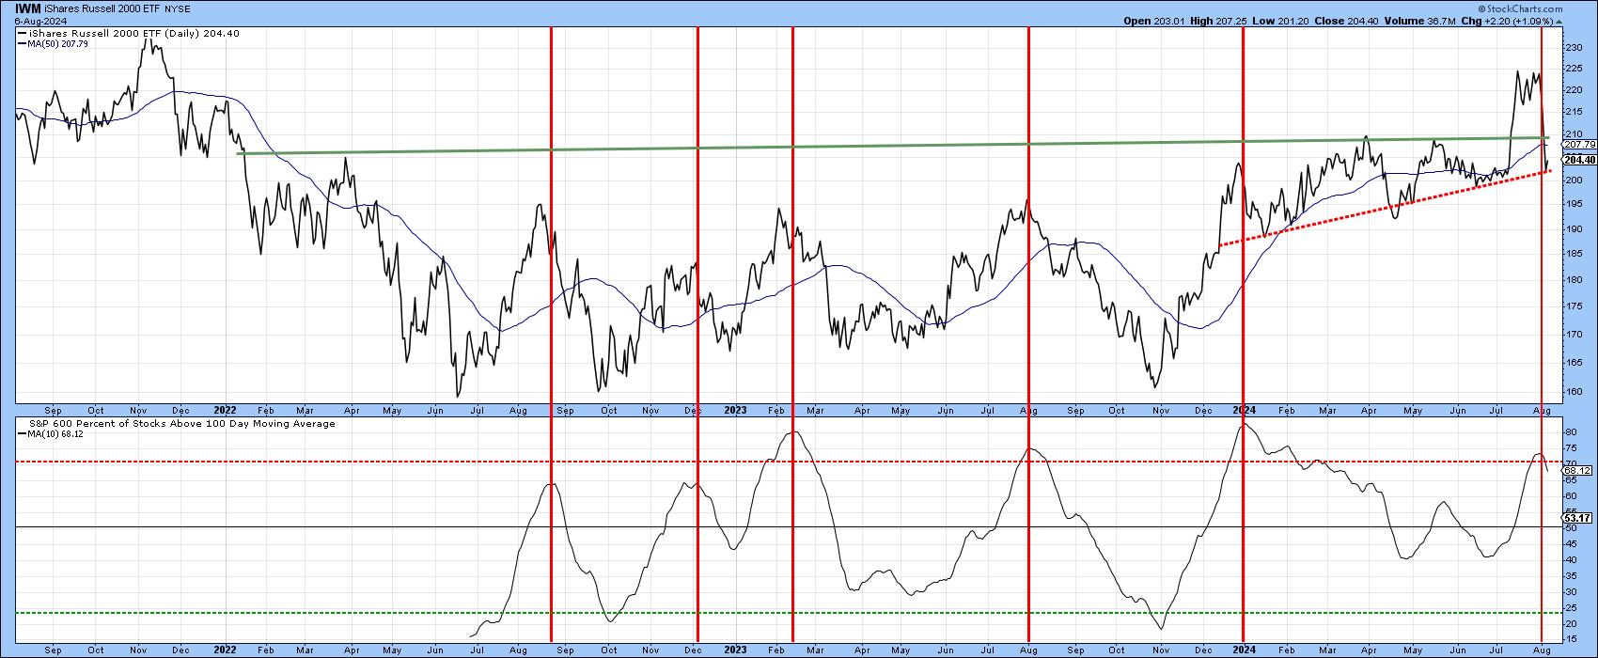This screenshot has height=658, width=1598.
Task: Click the red vertical marker at early December 2022
Action: 697,334
